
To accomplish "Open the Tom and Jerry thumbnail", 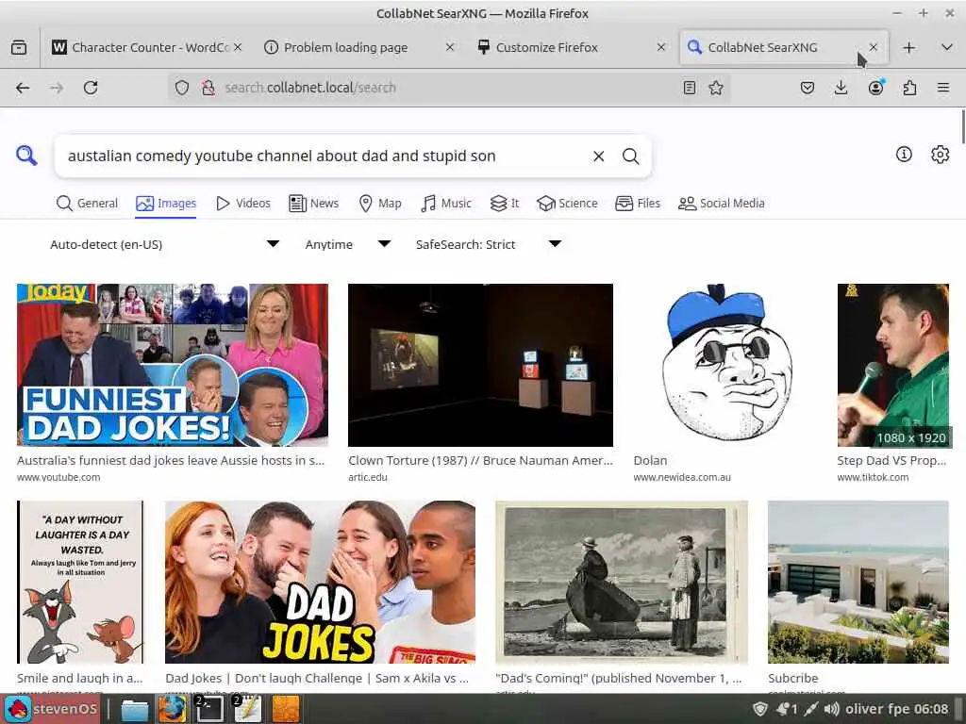I will [x=81, y=582].
